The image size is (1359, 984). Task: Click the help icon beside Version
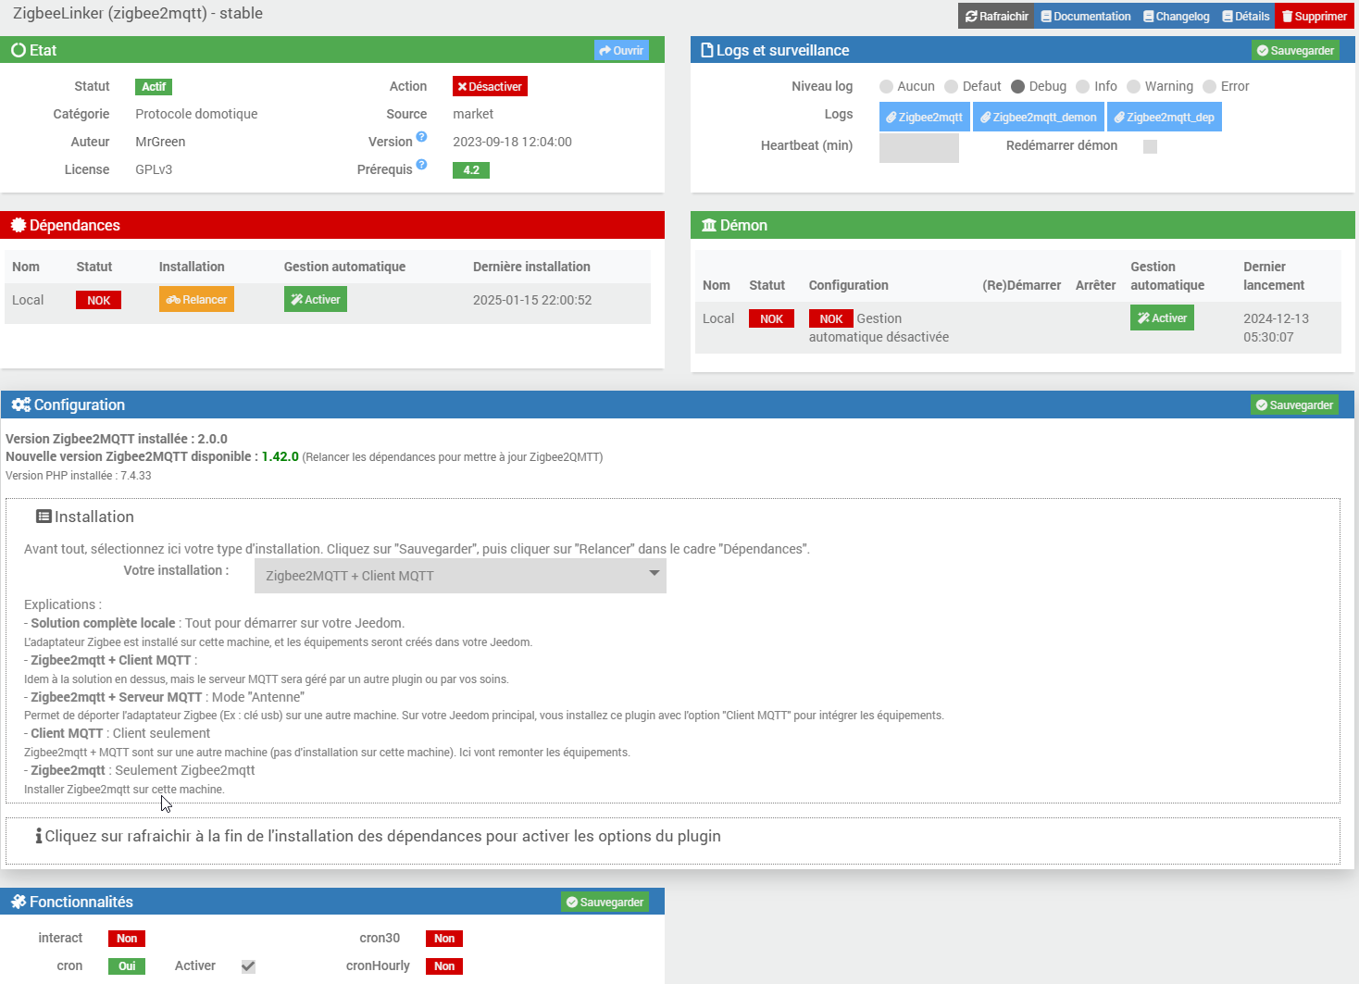(x=421, y=137)
